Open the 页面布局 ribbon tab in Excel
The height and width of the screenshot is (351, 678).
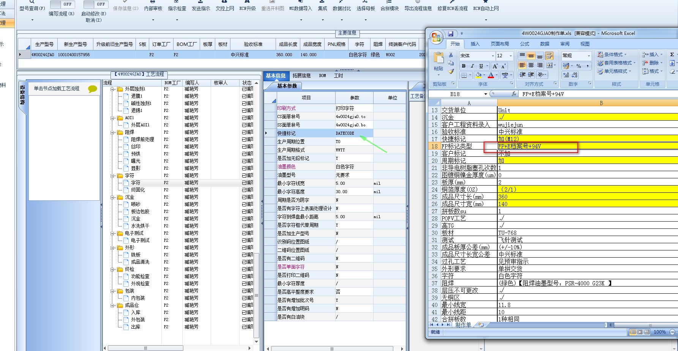[x=500, y=44]
